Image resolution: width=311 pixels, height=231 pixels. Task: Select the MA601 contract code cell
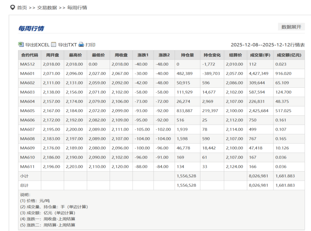[27, 73]
